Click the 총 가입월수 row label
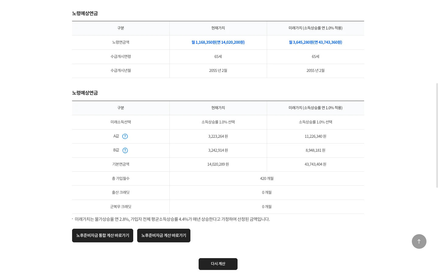 121,179
